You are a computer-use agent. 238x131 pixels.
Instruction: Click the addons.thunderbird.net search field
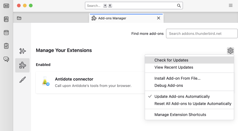click(202, 34)
